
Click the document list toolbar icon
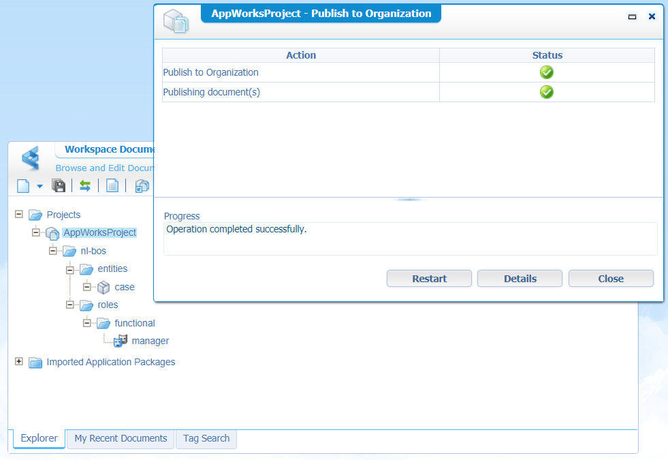click(112, 185)
